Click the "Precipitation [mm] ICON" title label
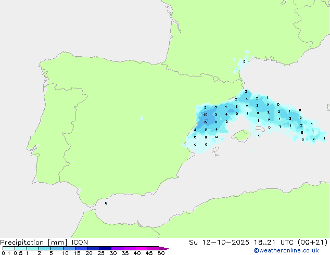This screenshot has height=255, width=330. click(x=44, y=242)
